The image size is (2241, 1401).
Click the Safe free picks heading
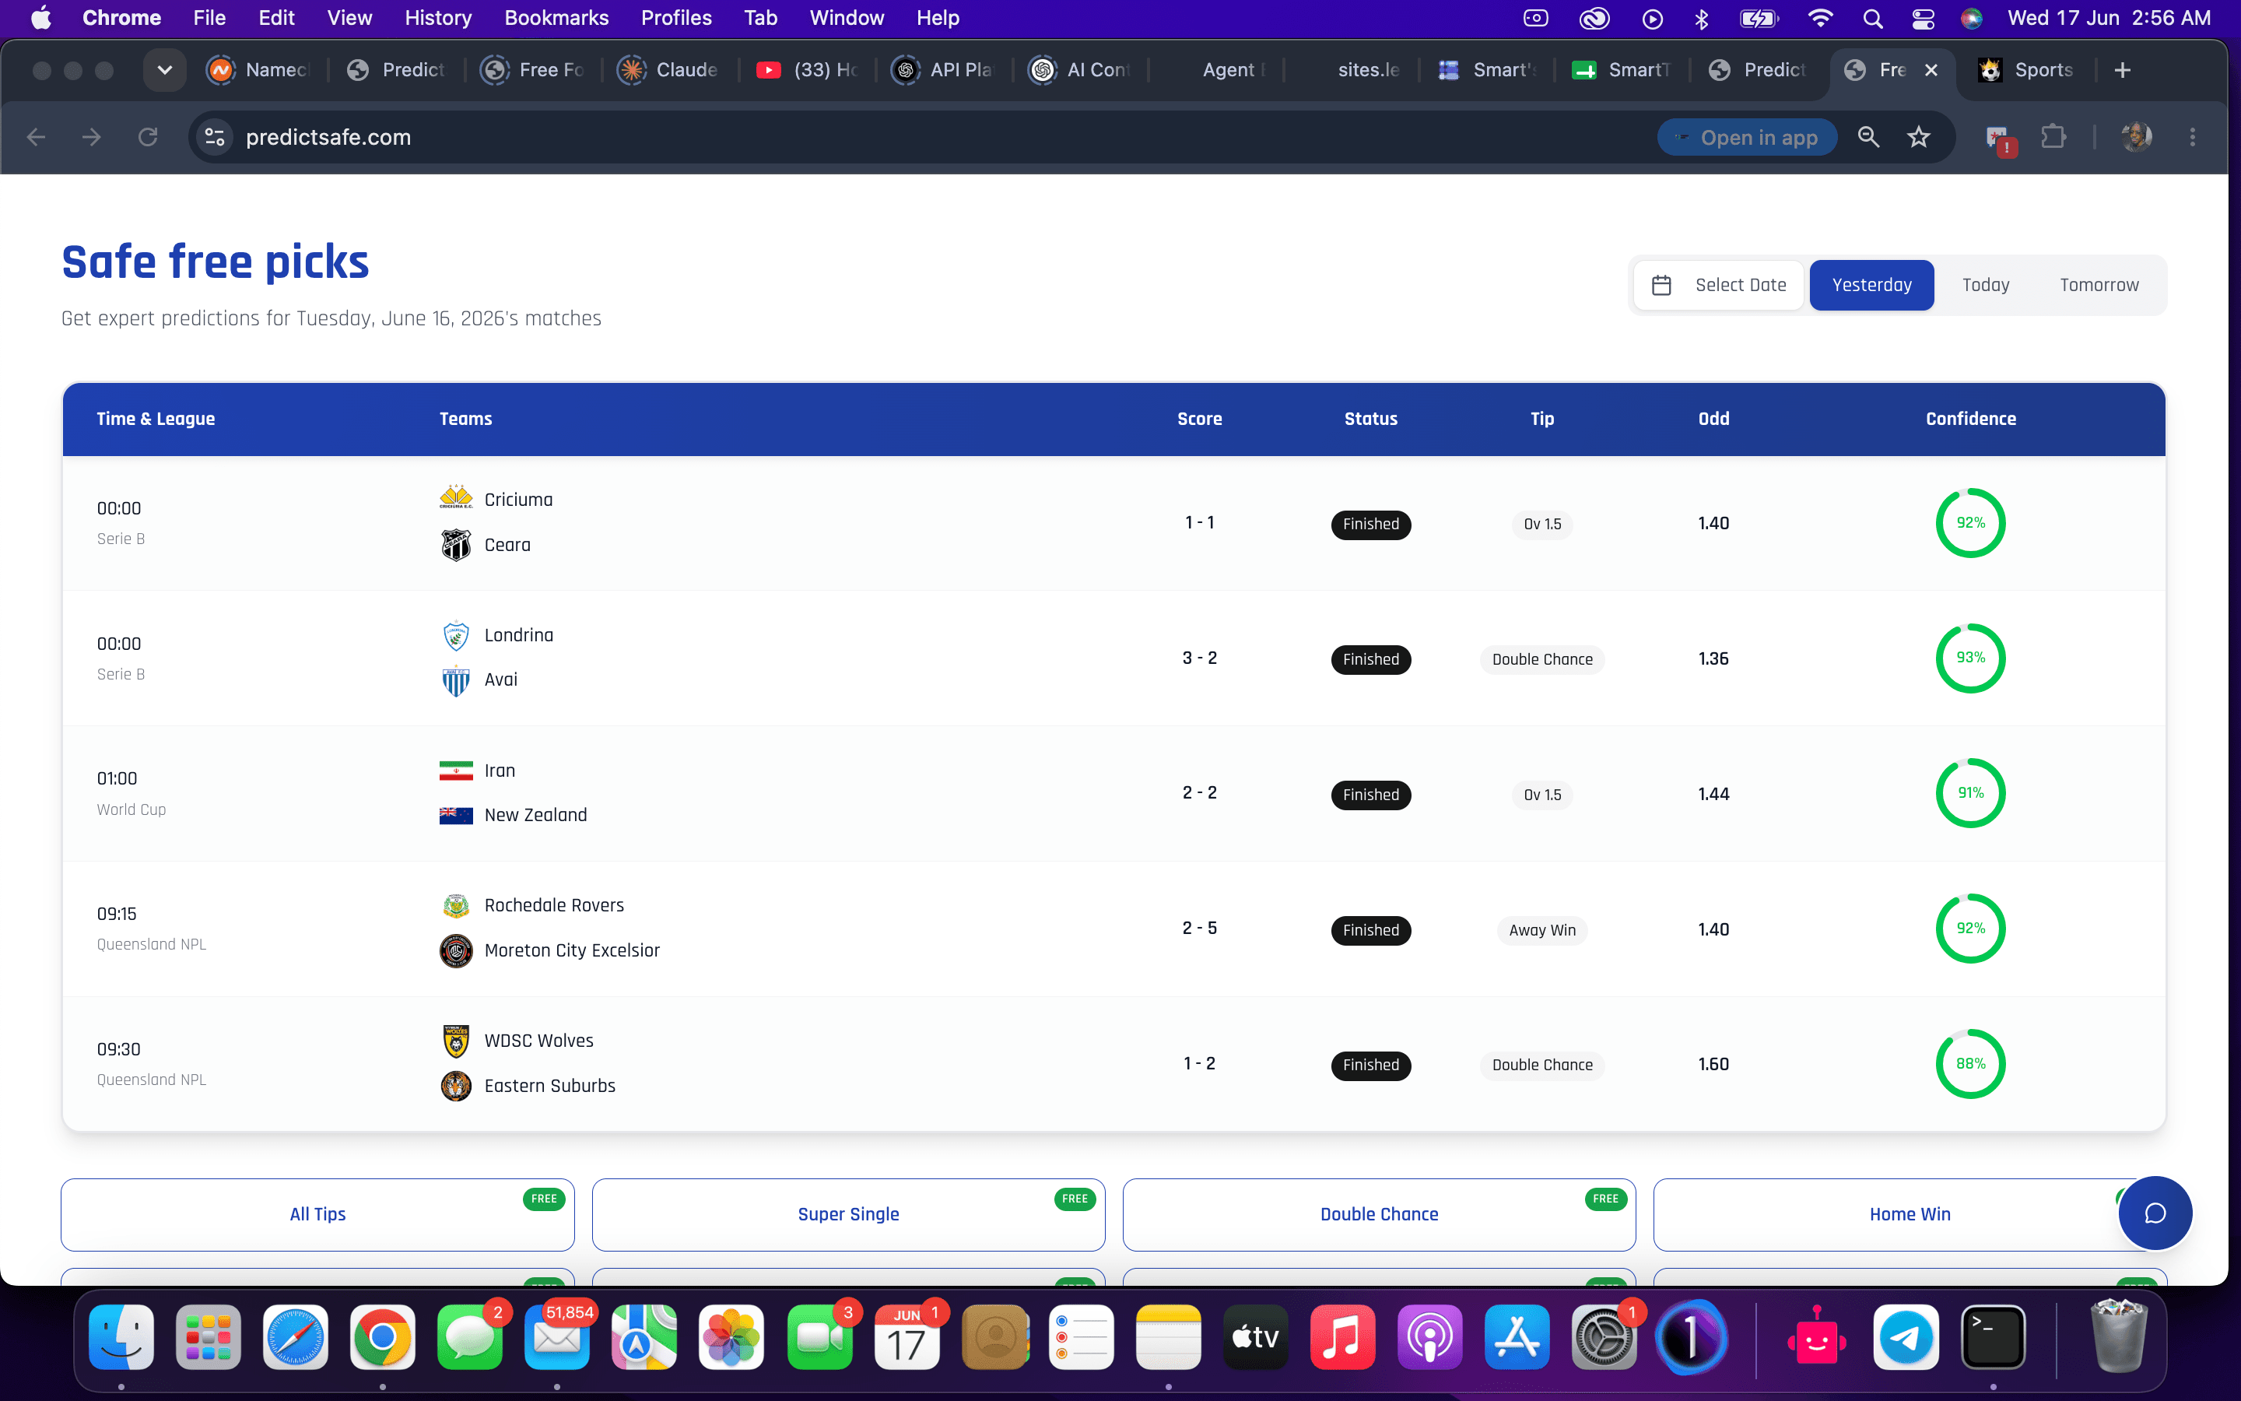[x=215, y=262]
